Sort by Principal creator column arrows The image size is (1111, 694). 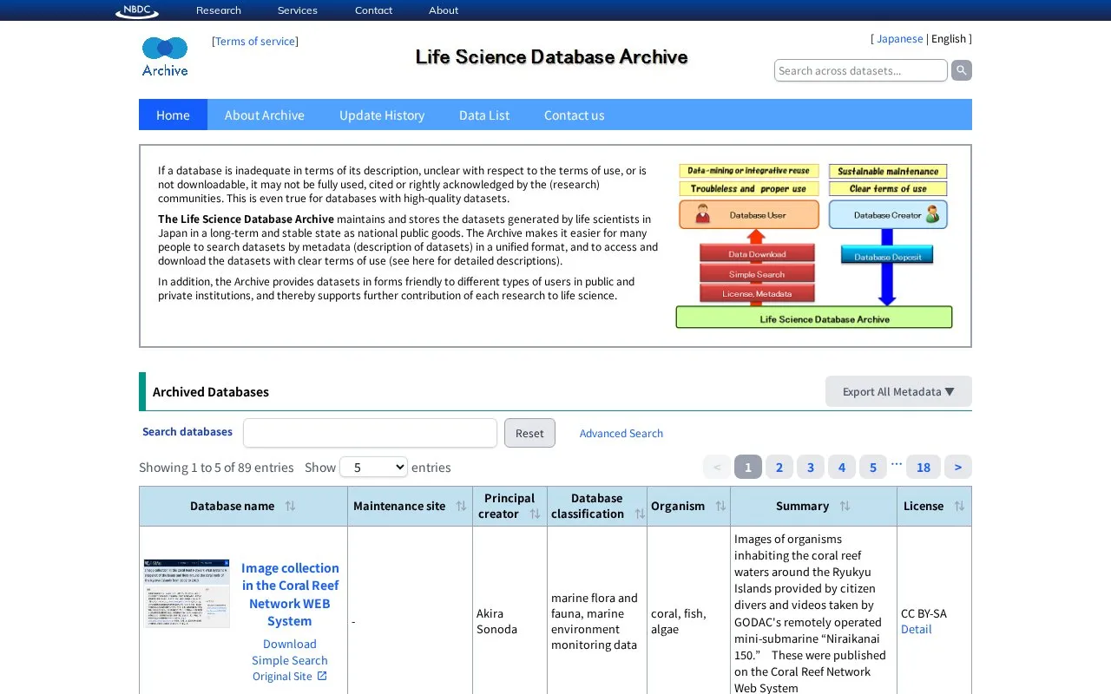tap(535, 514)
